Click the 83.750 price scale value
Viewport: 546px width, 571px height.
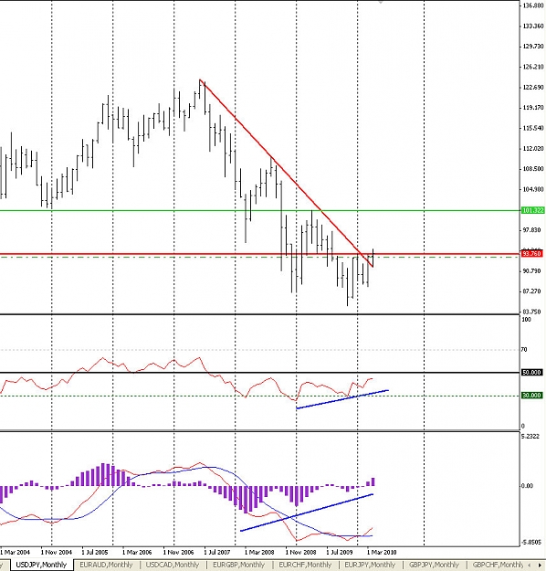531,312
